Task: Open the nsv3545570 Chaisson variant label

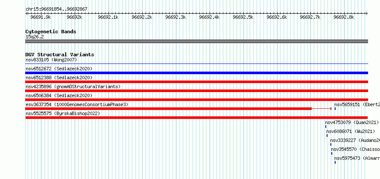Action: coord(355,149)
